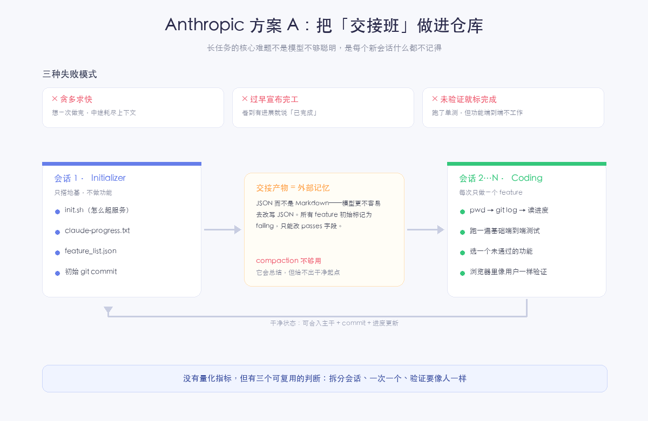Click the text 每次只做一个 feature

491,193
